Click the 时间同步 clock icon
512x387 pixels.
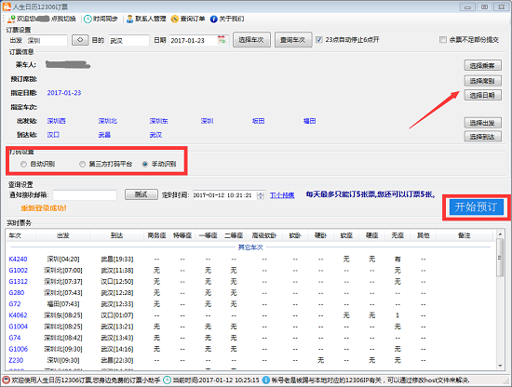pyautogui.click(x=88, y=19)
